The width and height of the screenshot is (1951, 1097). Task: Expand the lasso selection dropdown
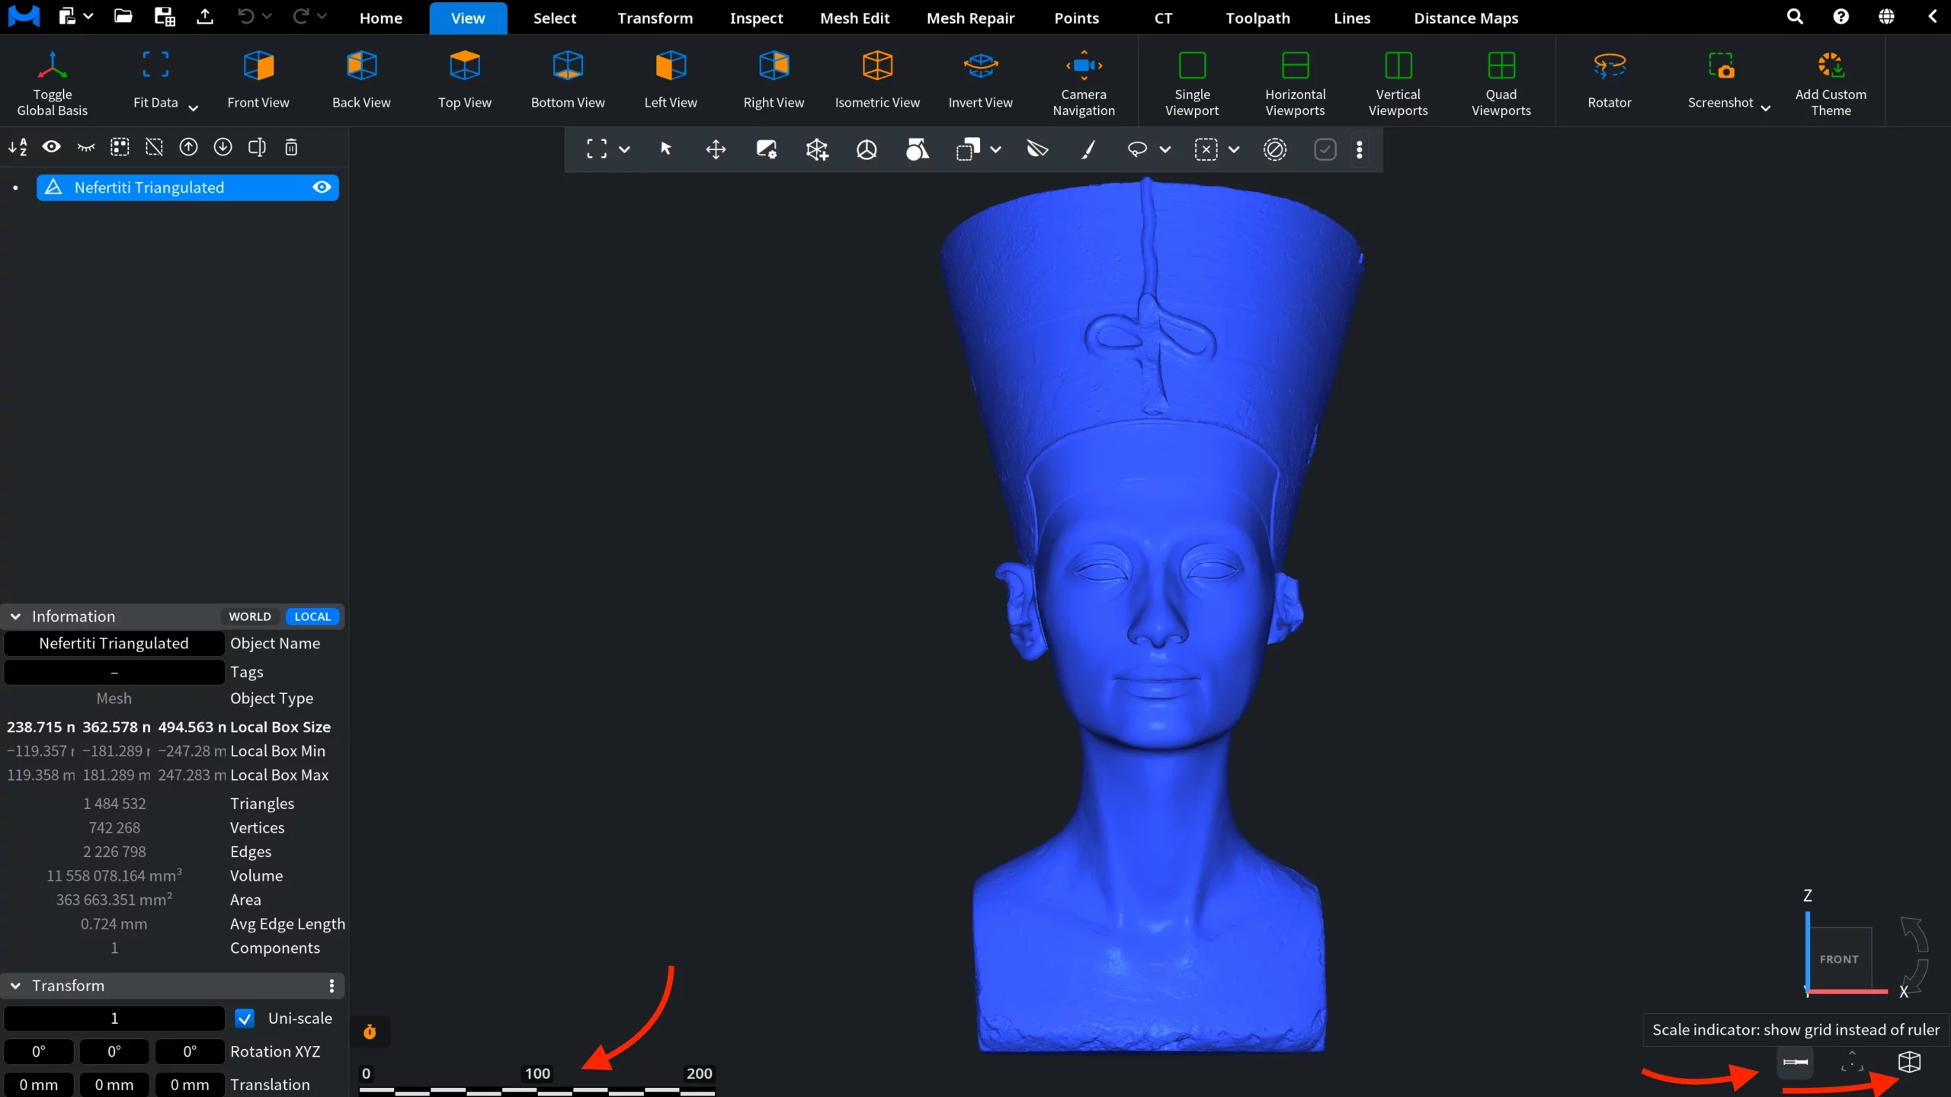[x=1165, y=149]
